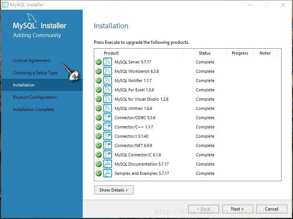Image resolution: width=293 pixels, height=219 pixels.
Task: Click the green checkmark beside MySQL Utilities
Action: [x=99, y=108]
